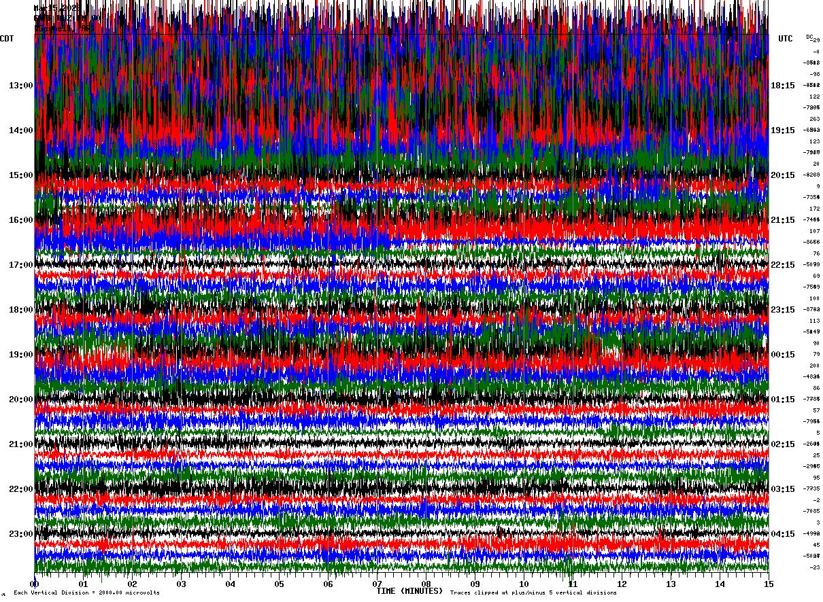
Task: Select the 13:00 CDT row label
Action: click(x=21, y=86)
